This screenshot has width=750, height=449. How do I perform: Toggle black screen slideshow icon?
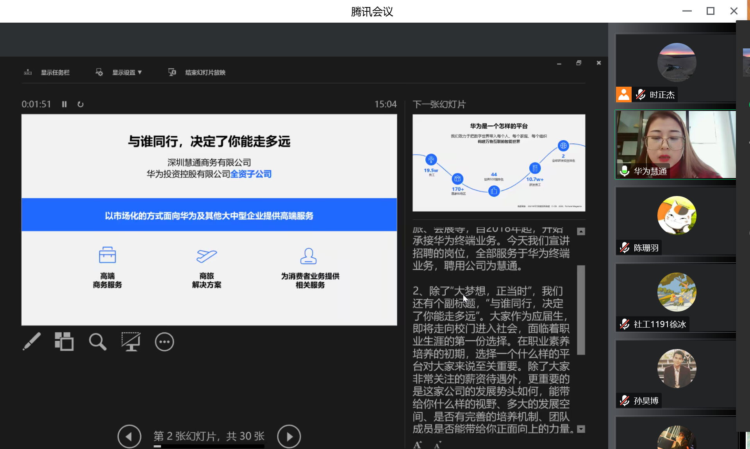coord(130,342)
